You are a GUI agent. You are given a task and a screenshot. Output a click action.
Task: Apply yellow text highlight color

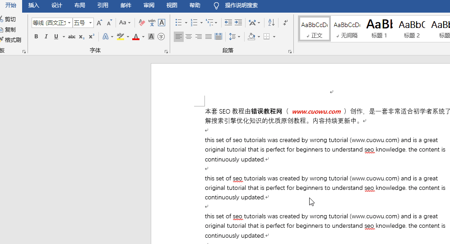[121, 37]
